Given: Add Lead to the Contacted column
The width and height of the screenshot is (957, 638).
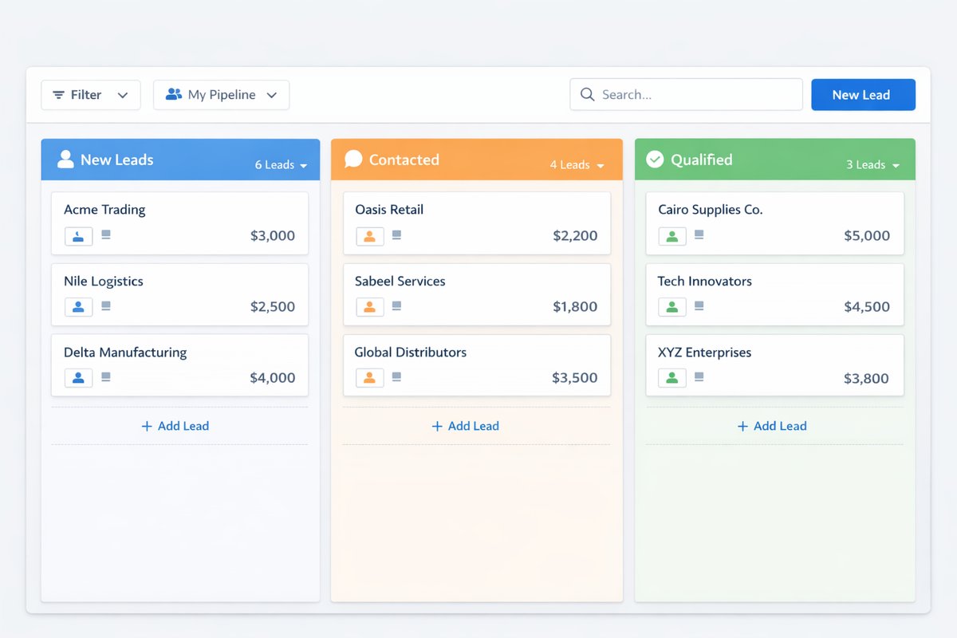Looking at the screenshot, I should 466,426.
